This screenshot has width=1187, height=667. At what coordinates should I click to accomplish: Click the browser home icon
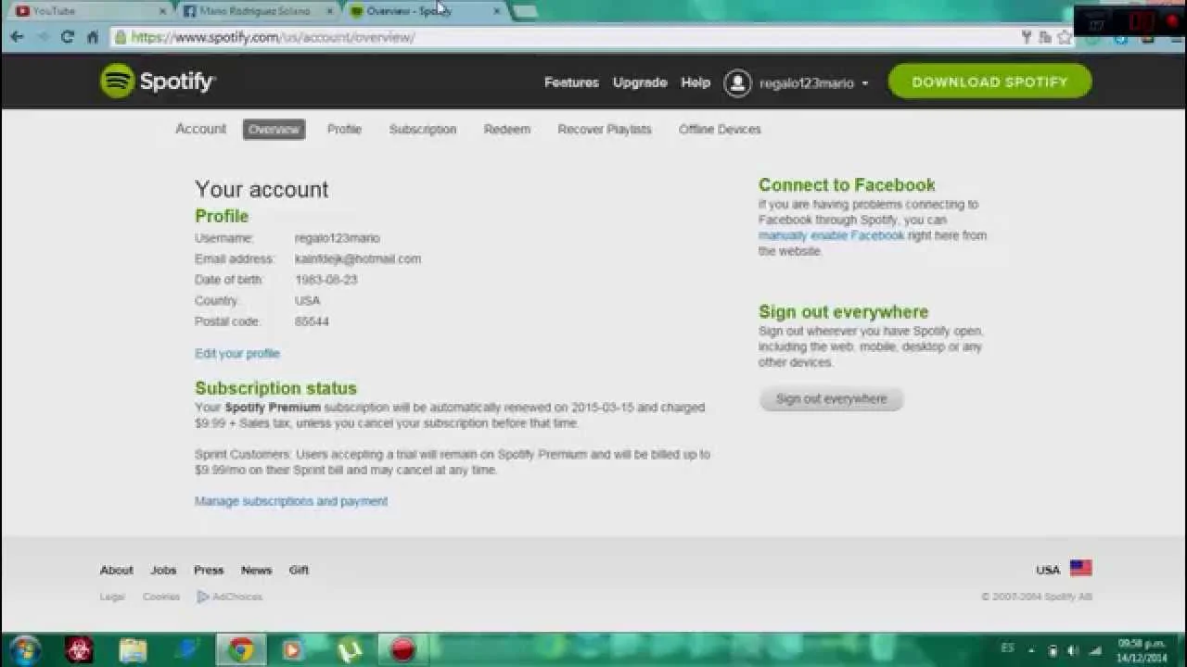point(93,37)
